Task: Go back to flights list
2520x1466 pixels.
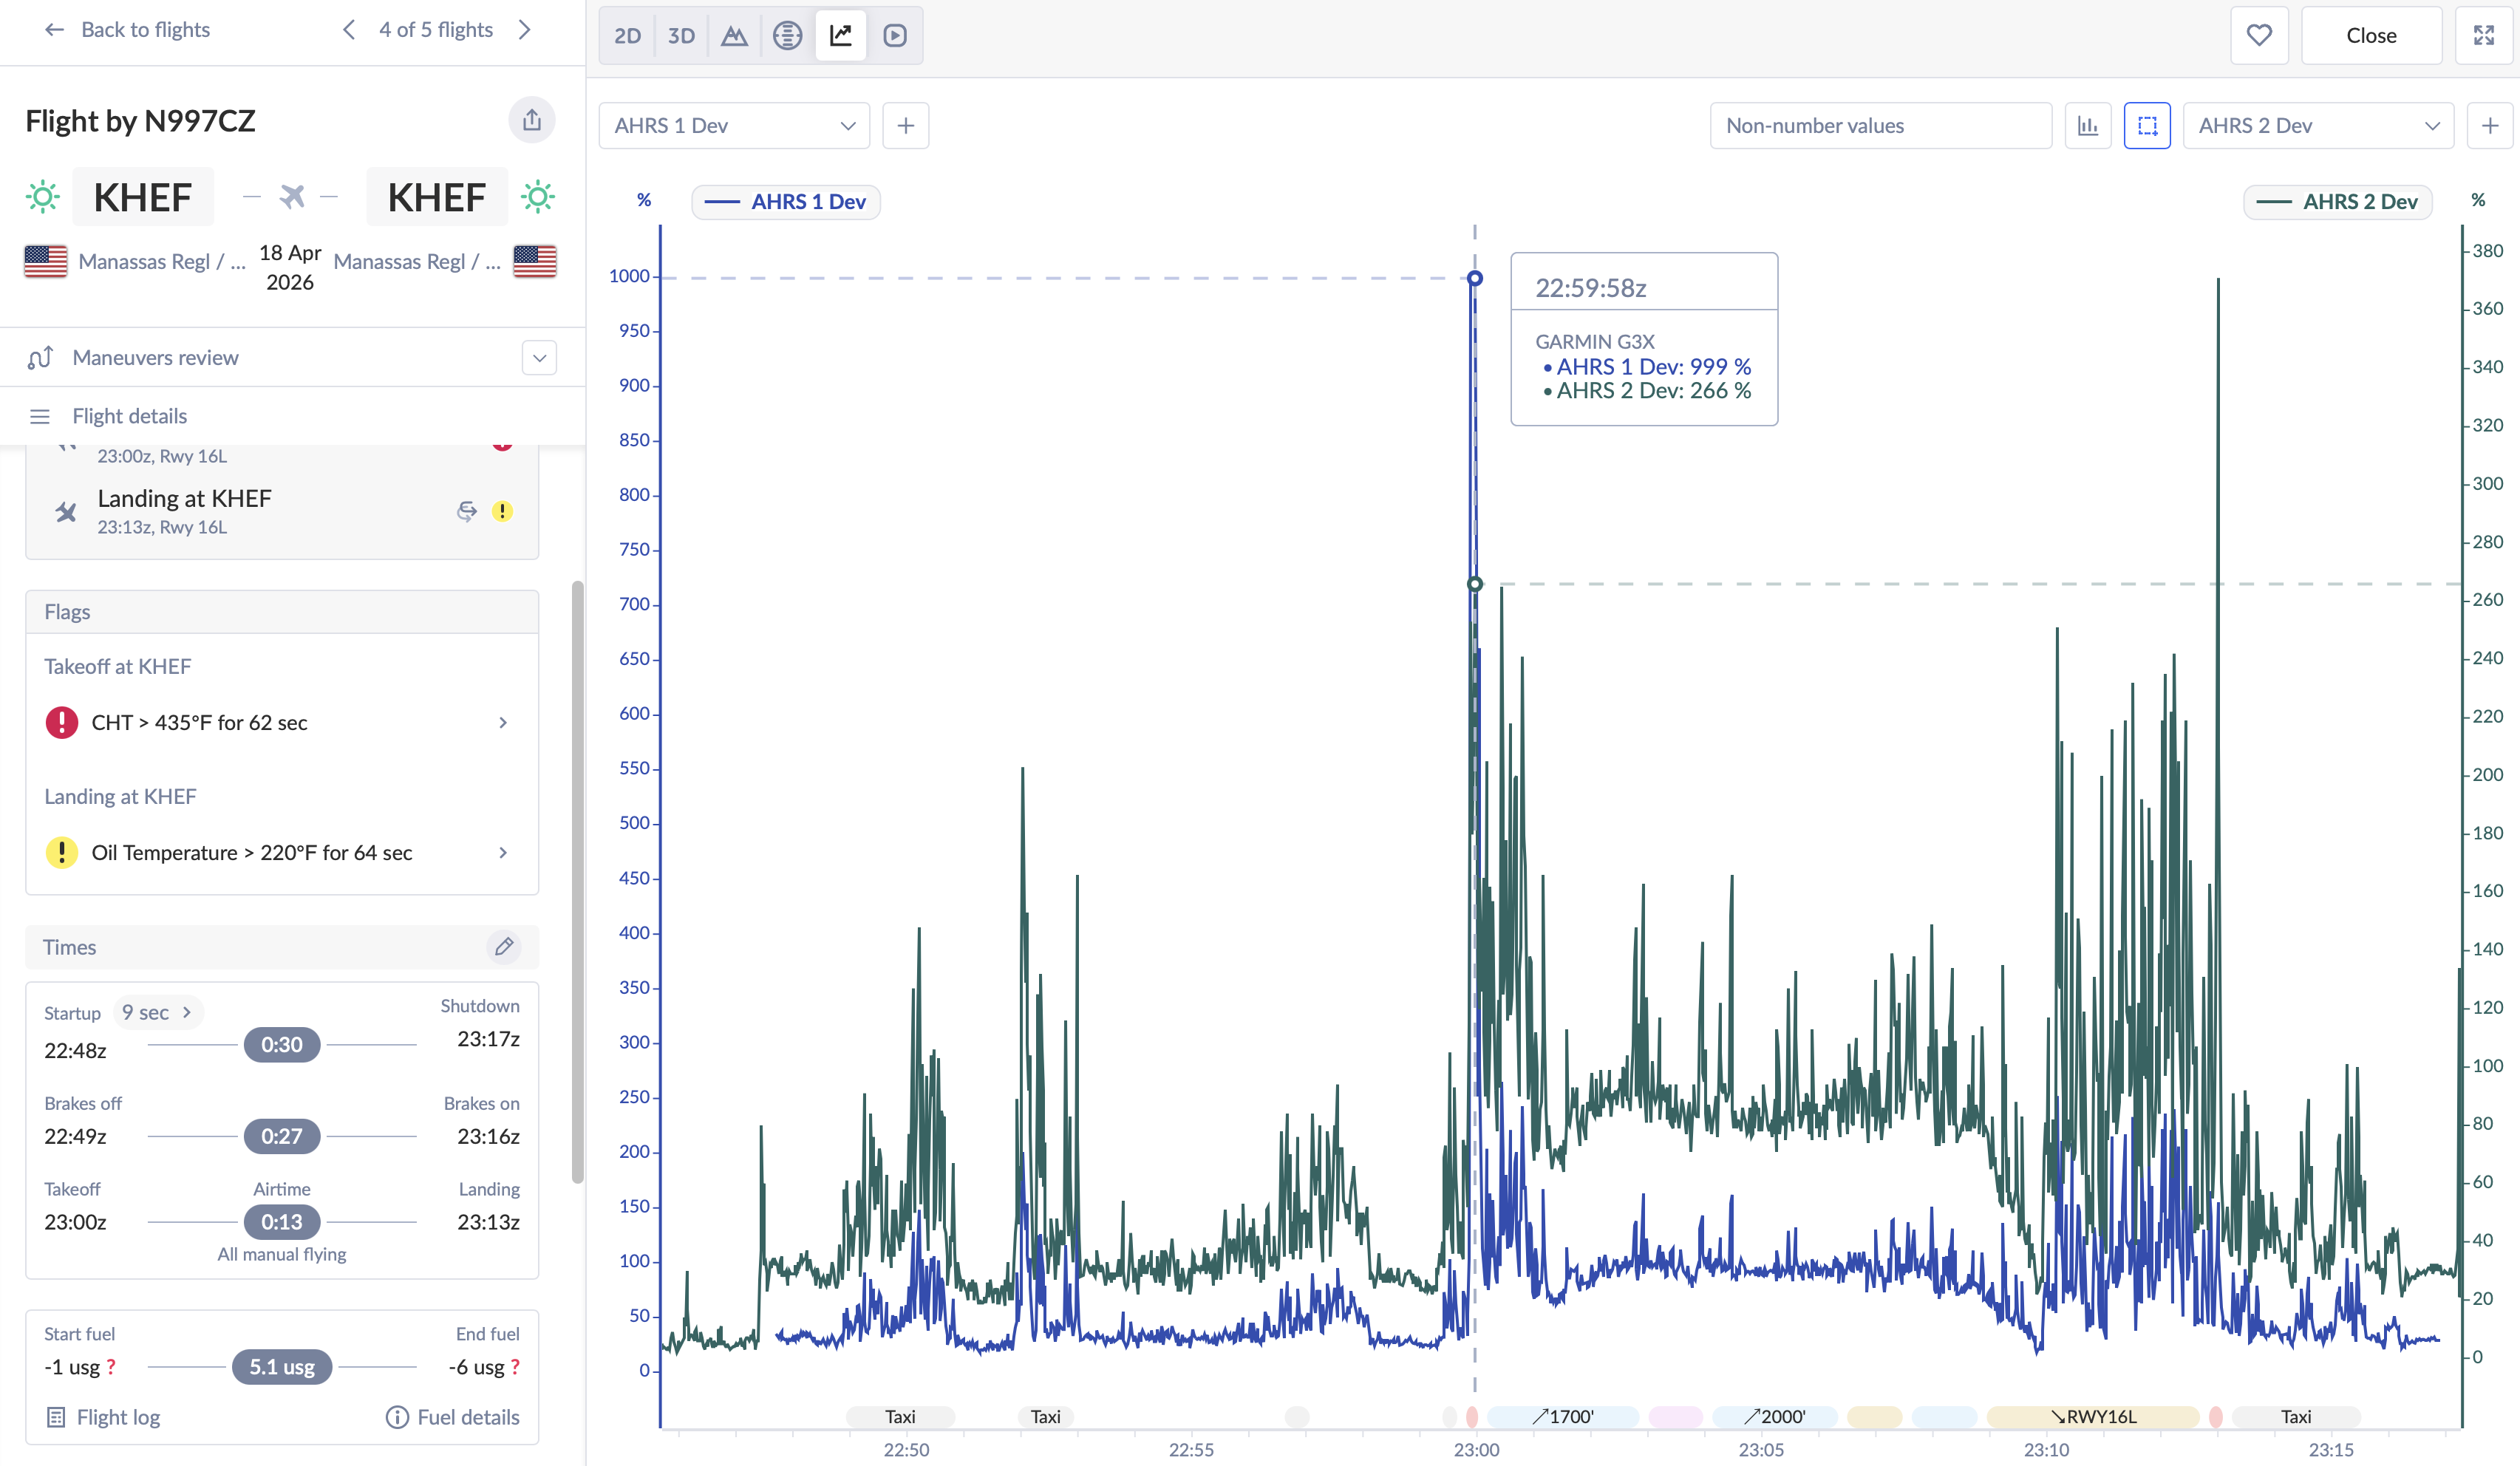Action: tap(127, 30)
